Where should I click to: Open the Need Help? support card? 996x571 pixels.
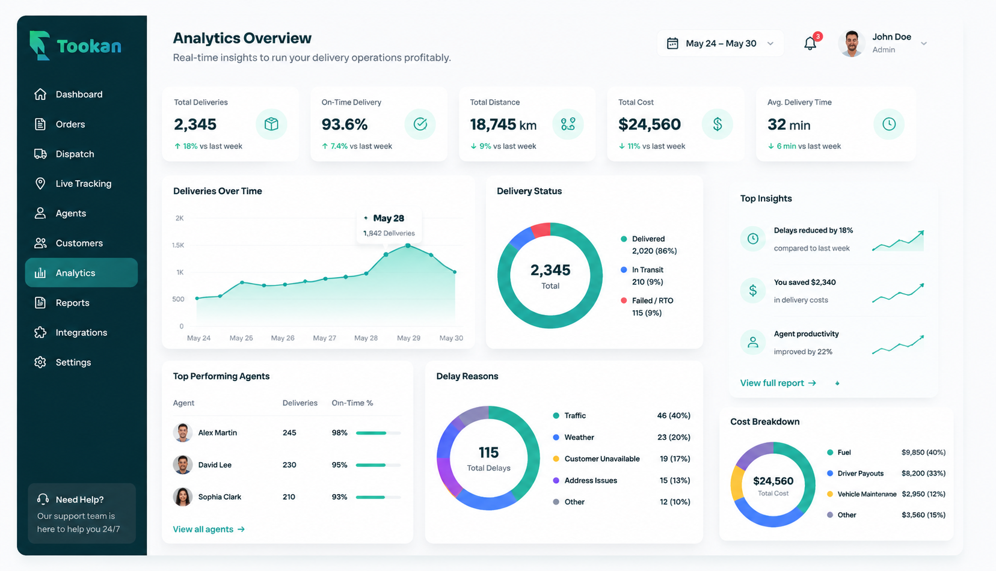(82, 514)
